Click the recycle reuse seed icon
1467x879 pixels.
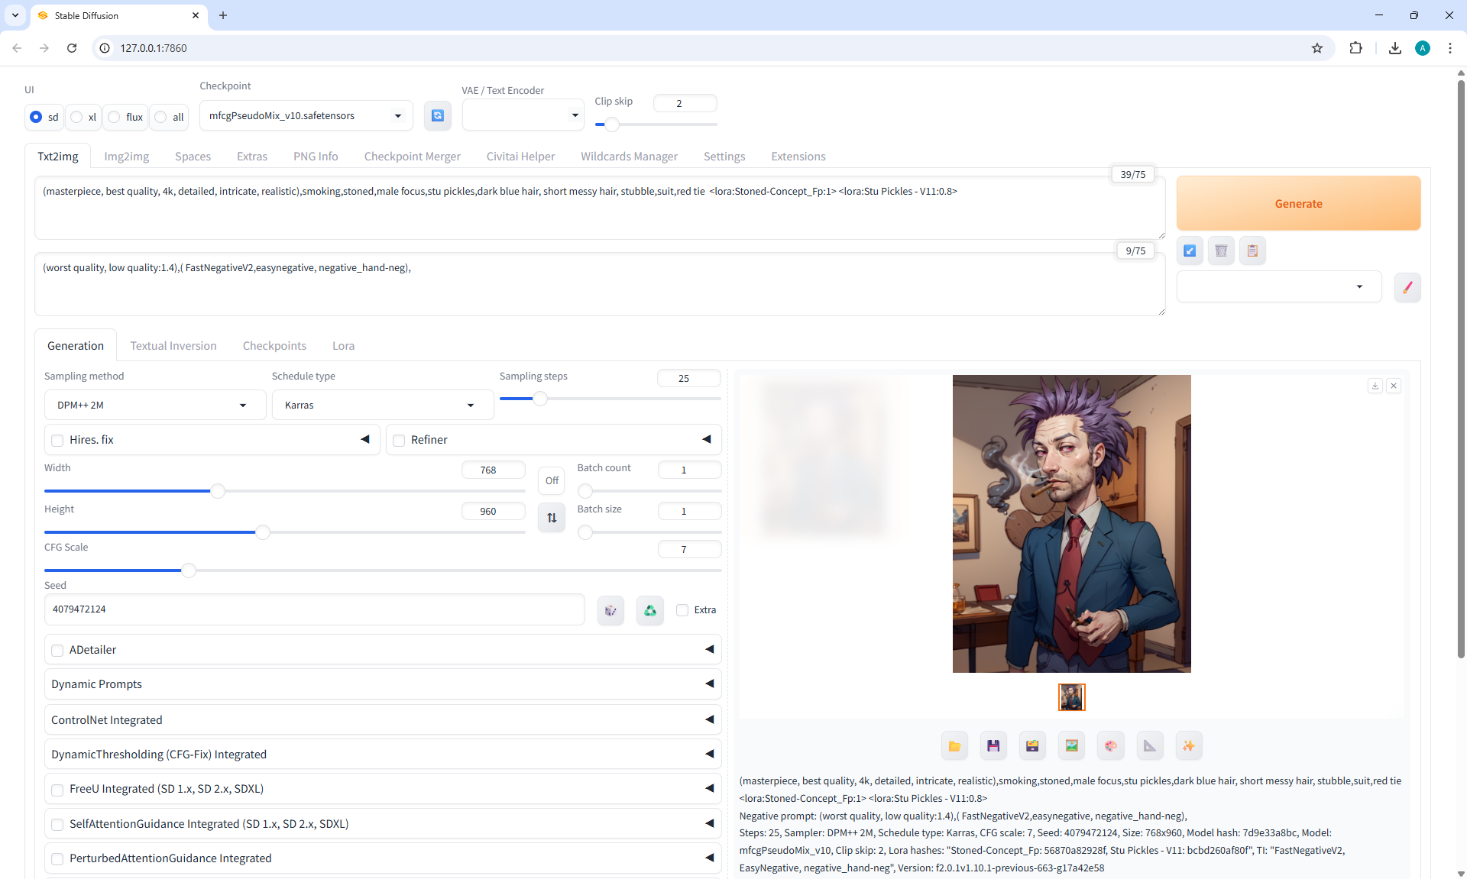coord(649,610)
